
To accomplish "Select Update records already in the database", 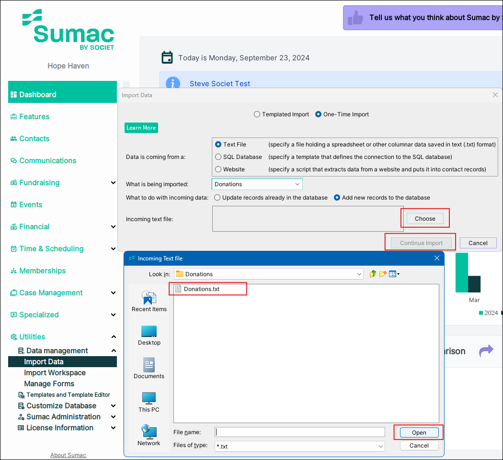I will (271, 198).
